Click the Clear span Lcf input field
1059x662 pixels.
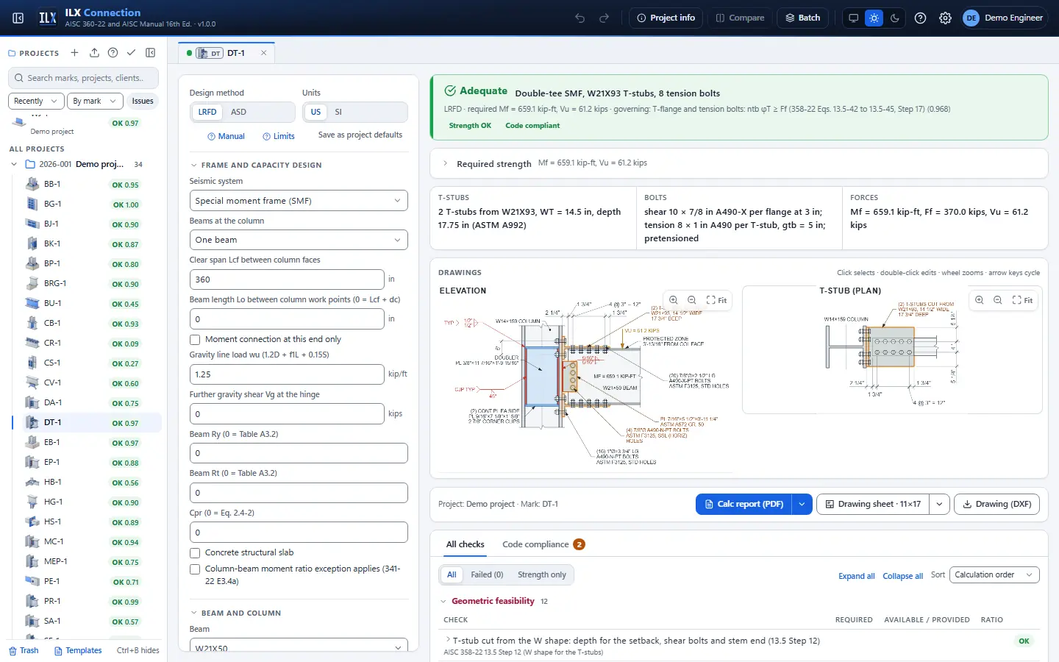pyautogui.click(x=287, y=280)
